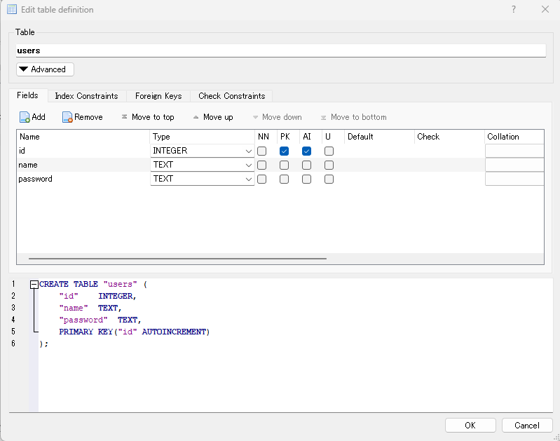The image size is (560, 441).
Task: Expand the Advanced section
Action: coord(45,69)
